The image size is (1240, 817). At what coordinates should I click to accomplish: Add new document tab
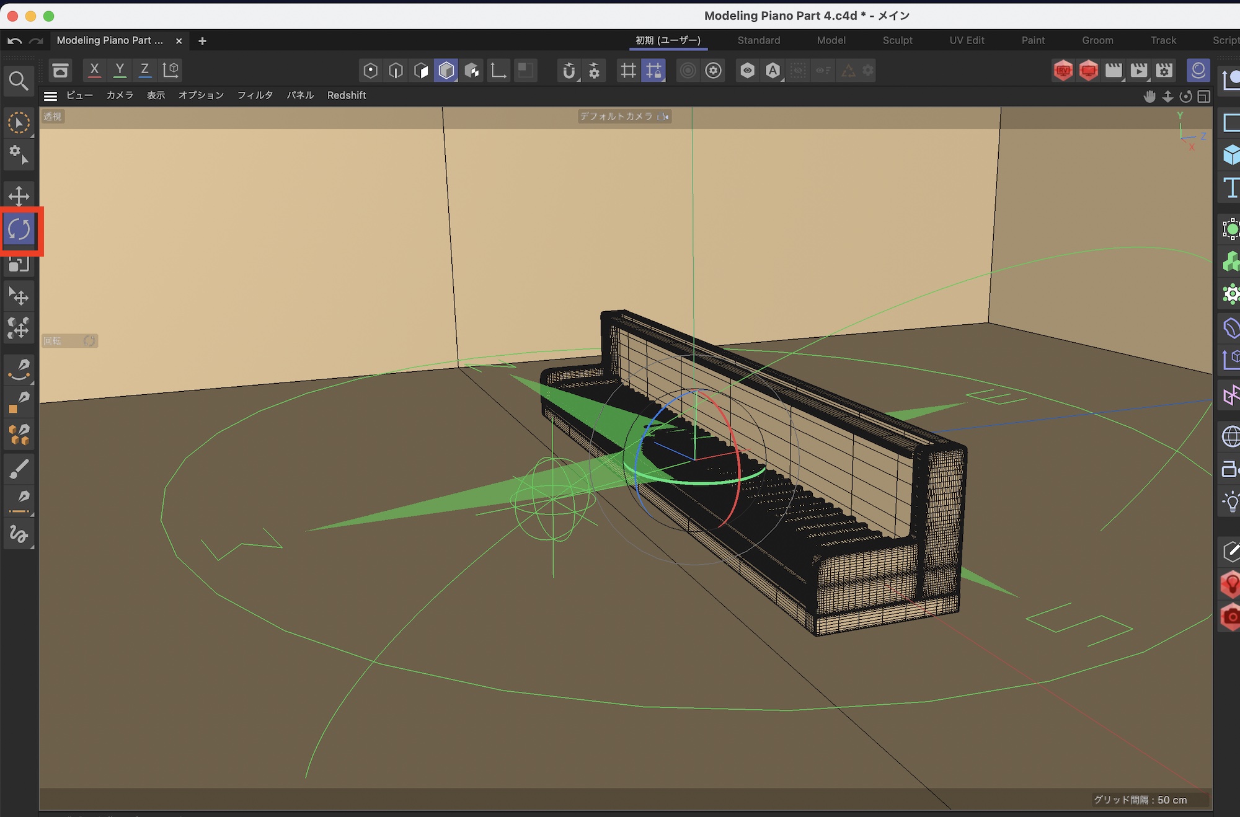tap(202, 41)
